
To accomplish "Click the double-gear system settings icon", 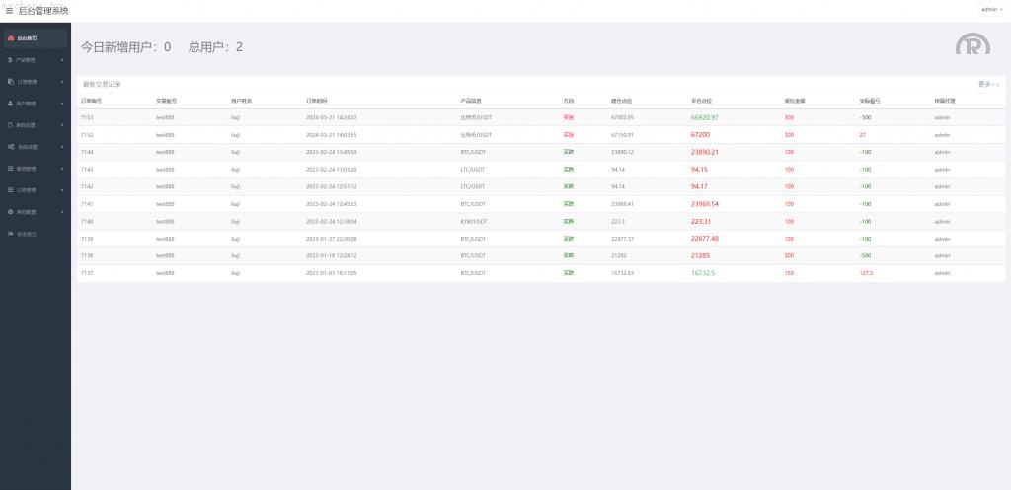I will tap(10, 147).
